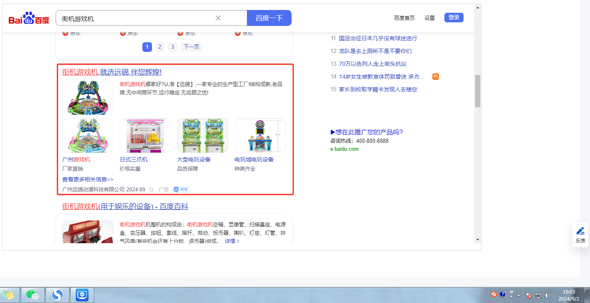Click the large ad image beside the description
This screenshot has width=590, height=303.
pos(88,98)
